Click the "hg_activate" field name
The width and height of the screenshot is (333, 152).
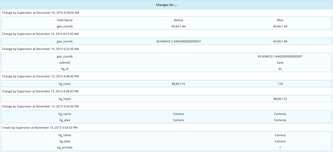(x=65, y=147)
